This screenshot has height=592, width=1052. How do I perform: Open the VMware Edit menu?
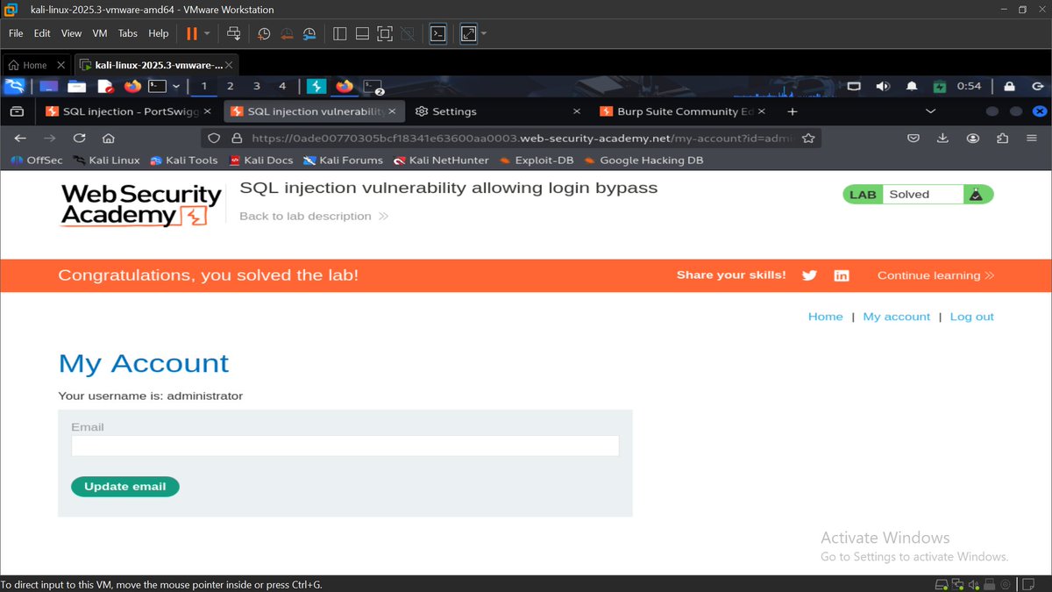[x=42, y=33]
